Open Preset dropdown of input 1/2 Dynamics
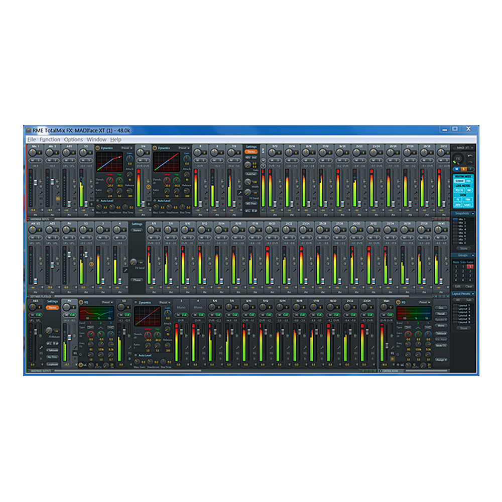This screenshot has width=502, height=502. (127, 148)
